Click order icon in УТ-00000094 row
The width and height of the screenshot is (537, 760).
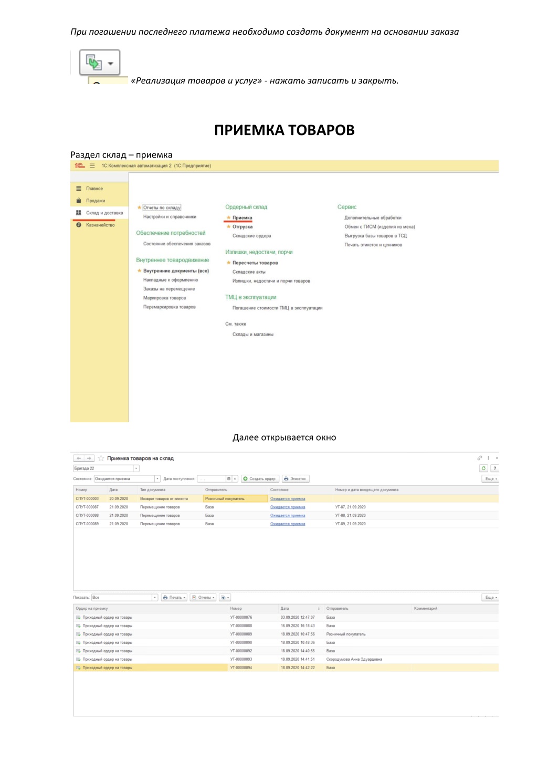(78, 668)
